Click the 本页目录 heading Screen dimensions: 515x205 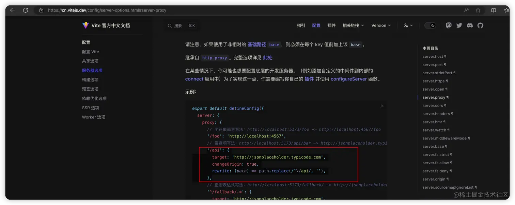click(x=431, y=49)
